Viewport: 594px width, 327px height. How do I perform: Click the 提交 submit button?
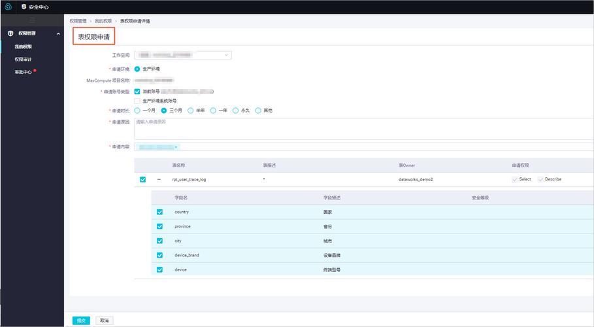(81, 320)
